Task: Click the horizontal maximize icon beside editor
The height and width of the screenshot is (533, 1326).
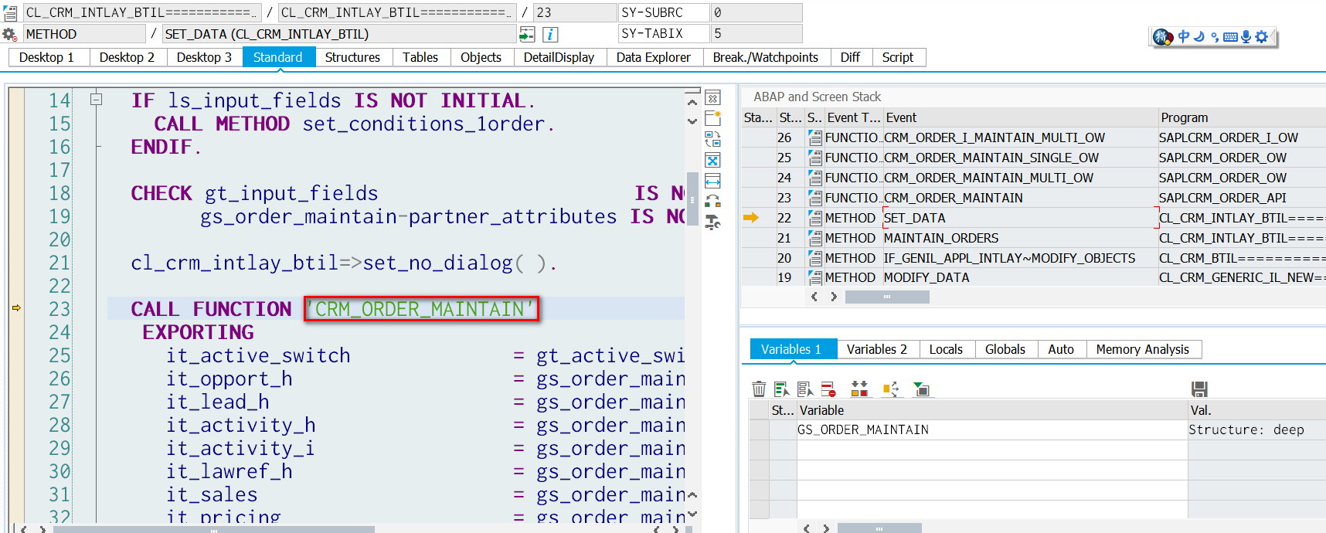Action: pyautogui.click(x=712, y=181)
